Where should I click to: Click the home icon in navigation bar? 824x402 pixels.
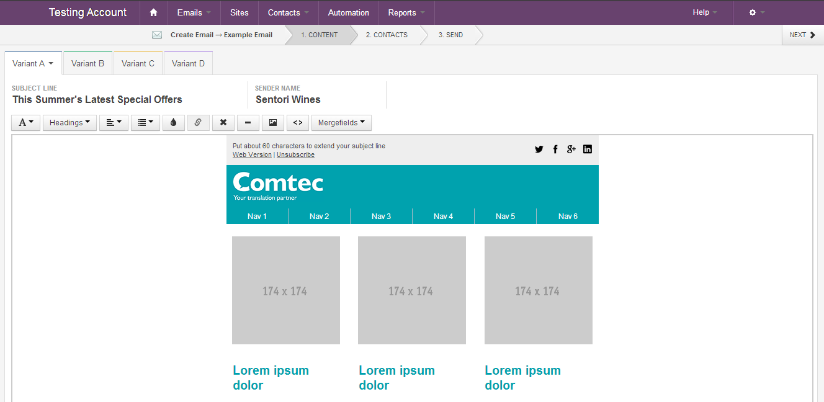154,12
